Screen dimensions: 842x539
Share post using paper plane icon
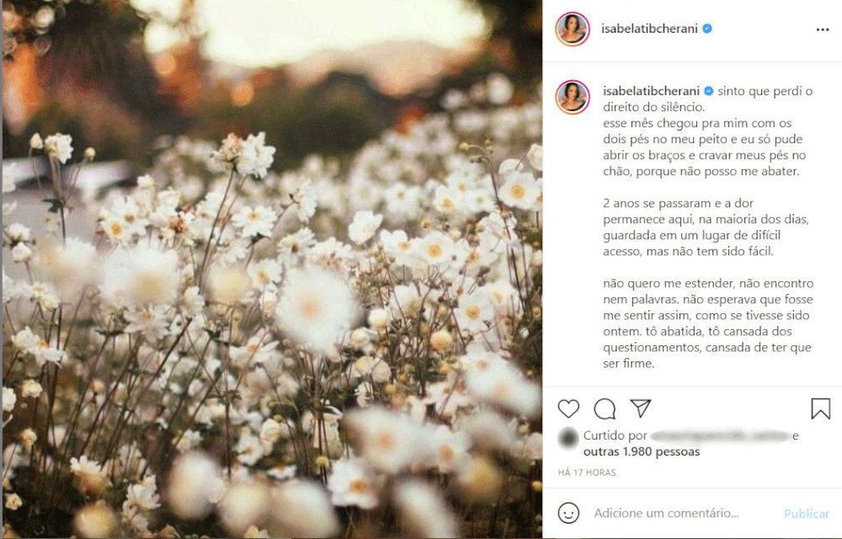(641, 408)
